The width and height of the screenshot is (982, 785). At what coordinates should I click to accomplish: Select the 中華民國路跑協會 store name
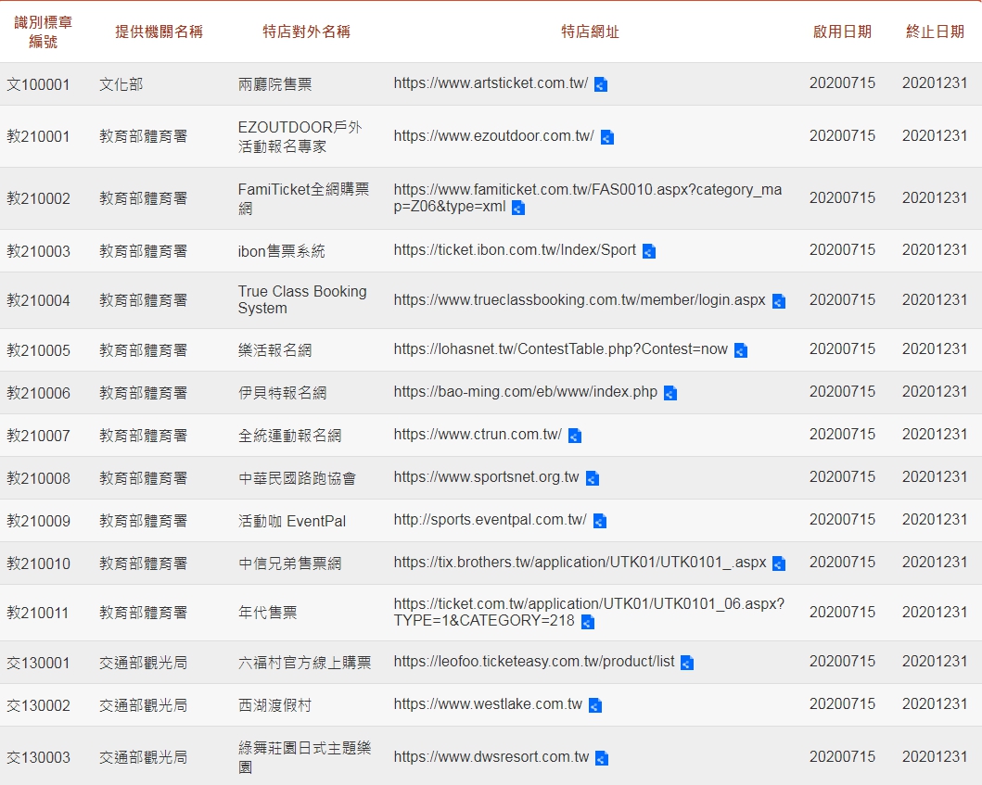(x=297, y=478)
